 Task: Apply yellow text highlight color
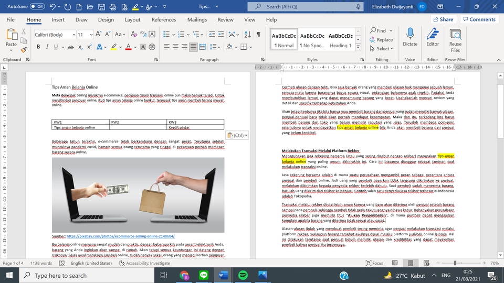point(113,47)
